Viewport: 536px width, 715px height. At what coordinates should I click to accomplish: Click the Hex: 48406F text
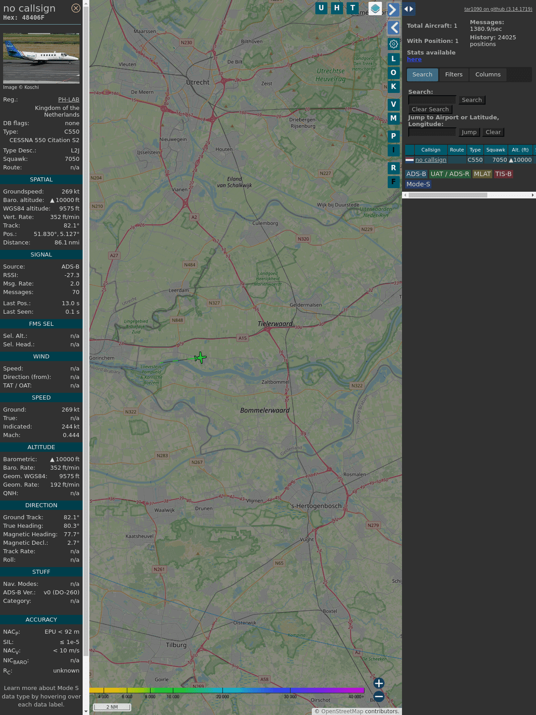click(24, 18)
